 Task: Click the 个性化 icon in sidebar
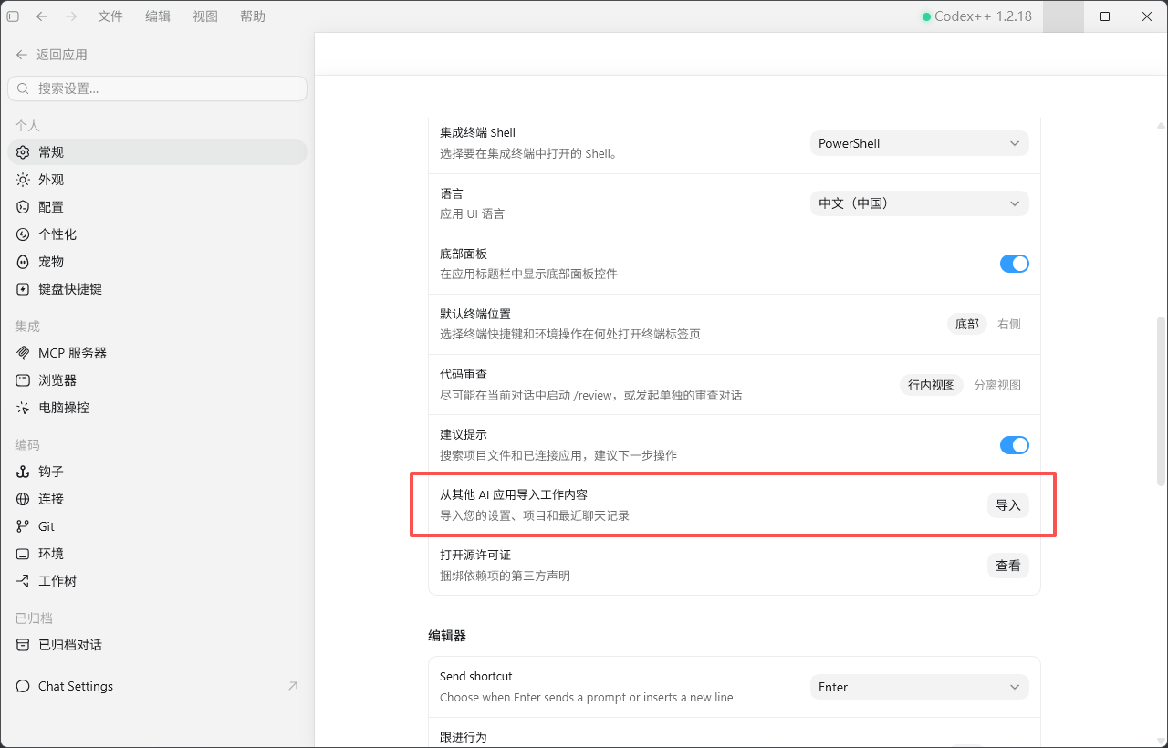click(x=23, y=234)
